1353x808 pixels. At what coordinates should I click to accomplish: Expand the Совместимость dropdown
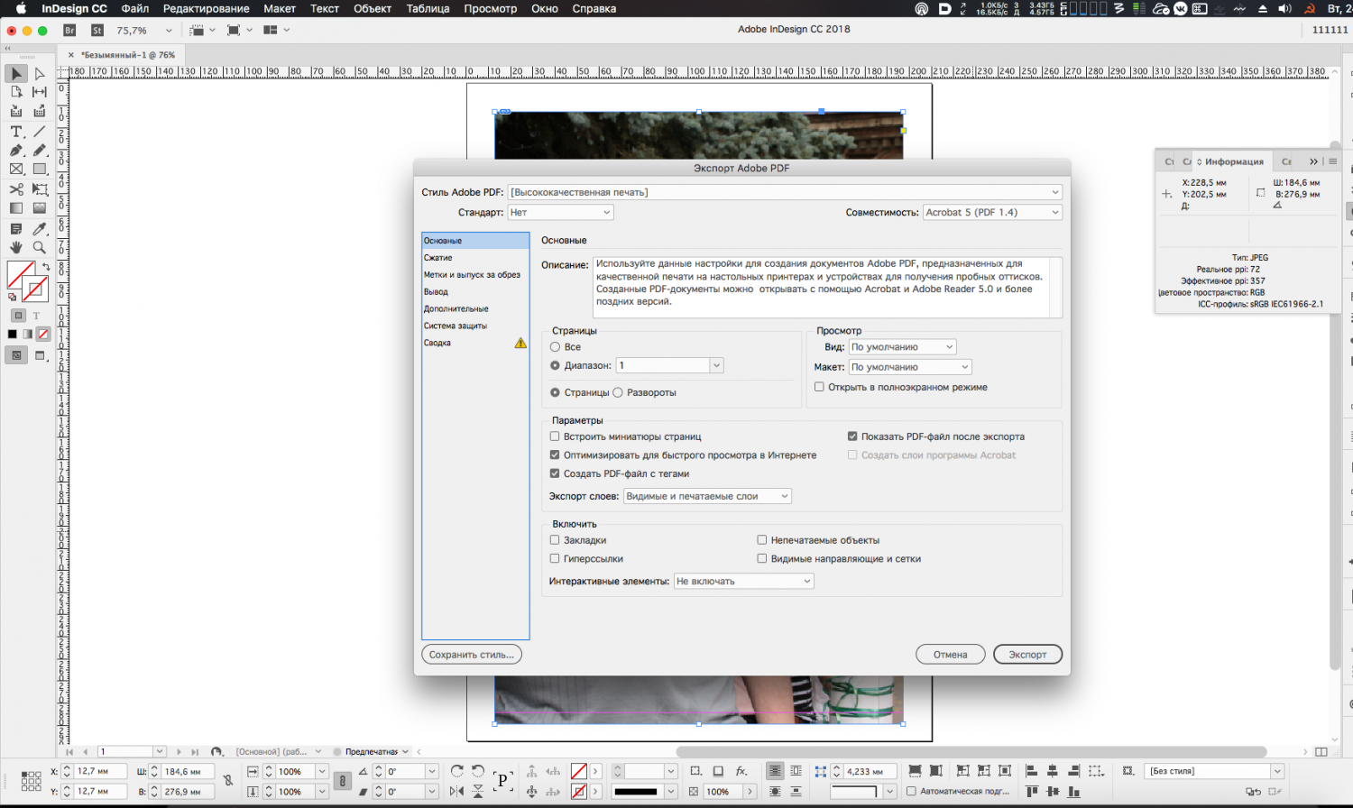point(992,213)
